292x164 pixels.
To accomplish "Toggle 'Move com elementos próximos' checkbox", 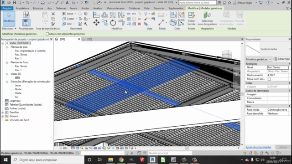I will pyautogui.click(x=47, y=34).
